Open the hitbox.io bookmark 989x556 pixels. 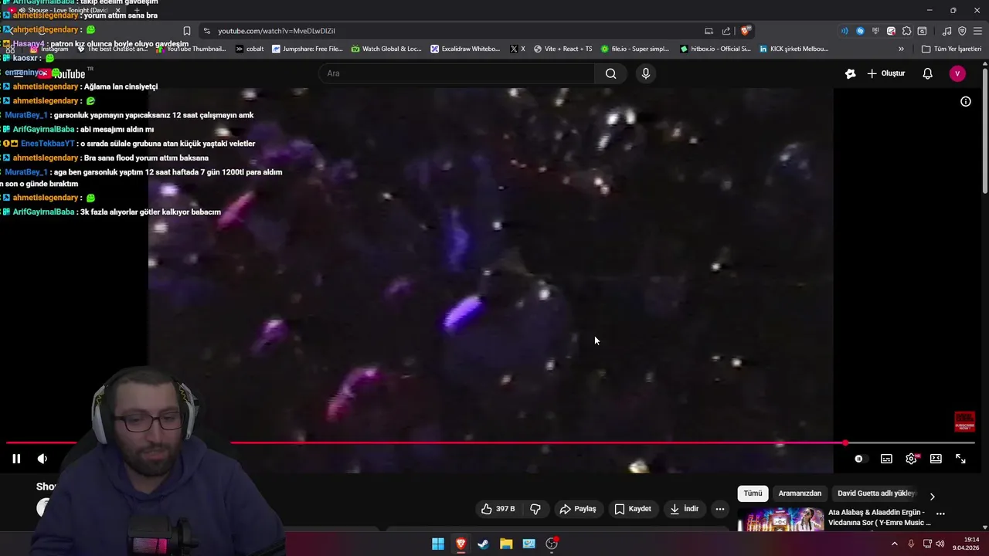pyautogui.click(x=715, y=49)
